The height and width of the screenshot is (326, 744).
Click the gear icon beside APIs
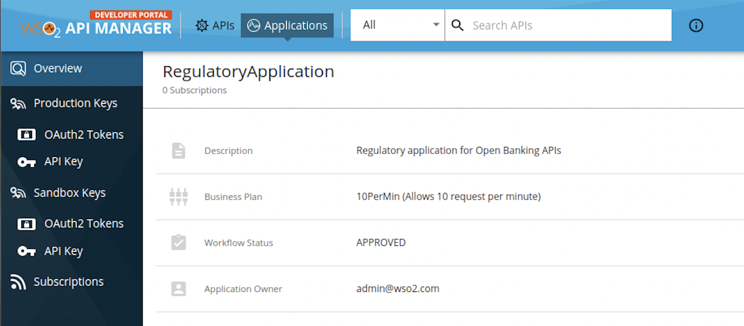click(x=202, y=26)
